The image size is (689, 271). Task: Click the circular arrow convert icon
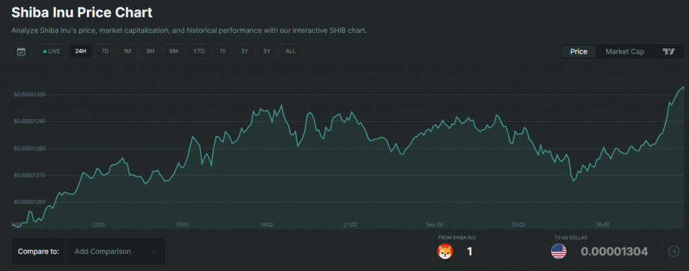[674, 251]
